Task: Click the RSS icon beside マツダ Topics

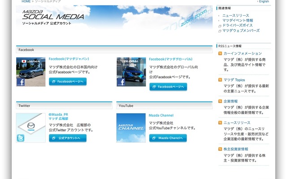Action: (220, 80)
